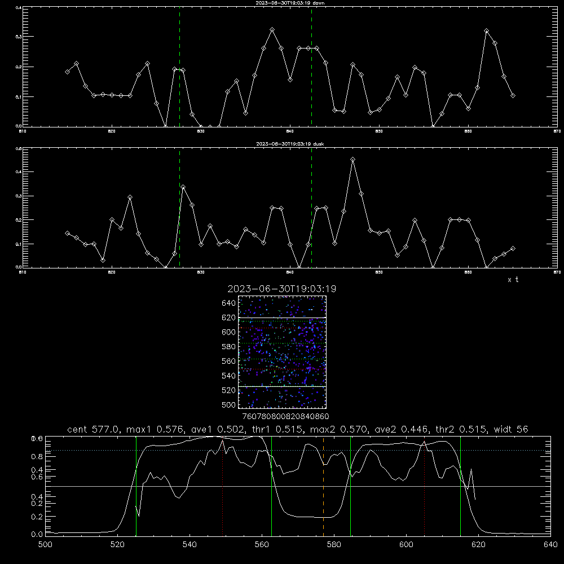Image resolution: width=564 pixels, height=564 pixels.
Task: Click the '560' tick label on the bottom plot's x-axis
Action: [262, 545]
